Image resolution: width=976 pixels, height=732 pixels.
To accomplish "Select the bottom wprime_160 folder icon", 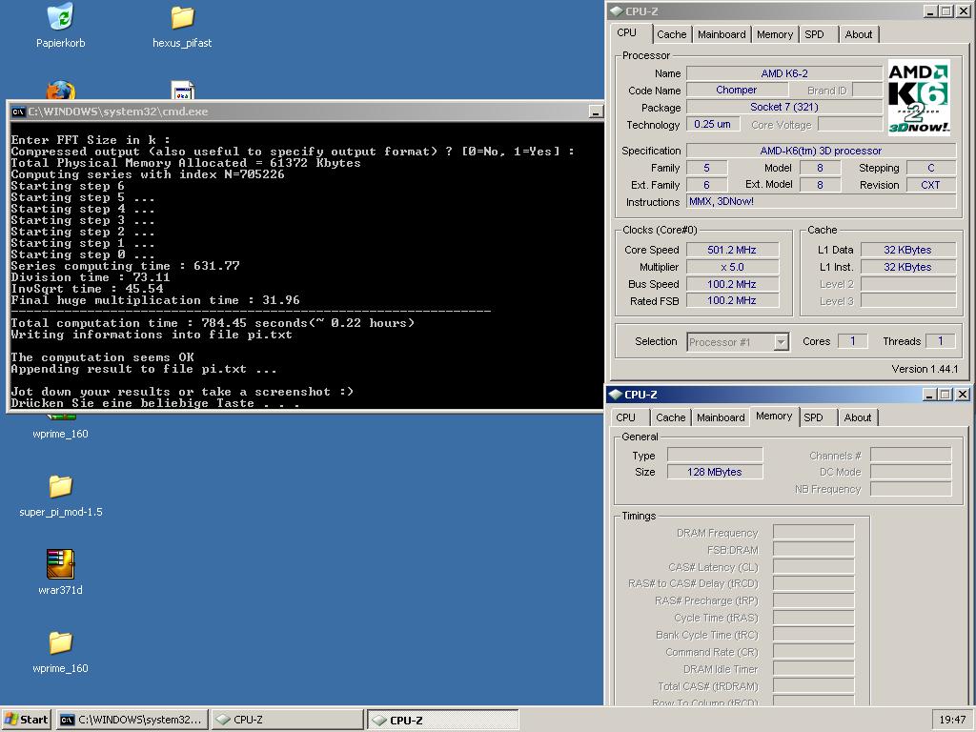I will pos(60,642).
